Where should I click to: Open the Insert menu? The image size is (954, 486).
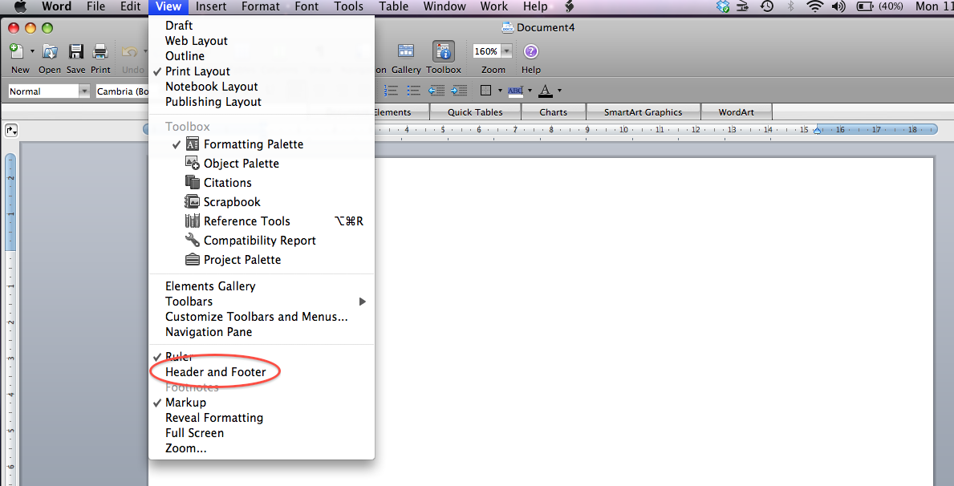pyautogui.click(x=210, y=6)
